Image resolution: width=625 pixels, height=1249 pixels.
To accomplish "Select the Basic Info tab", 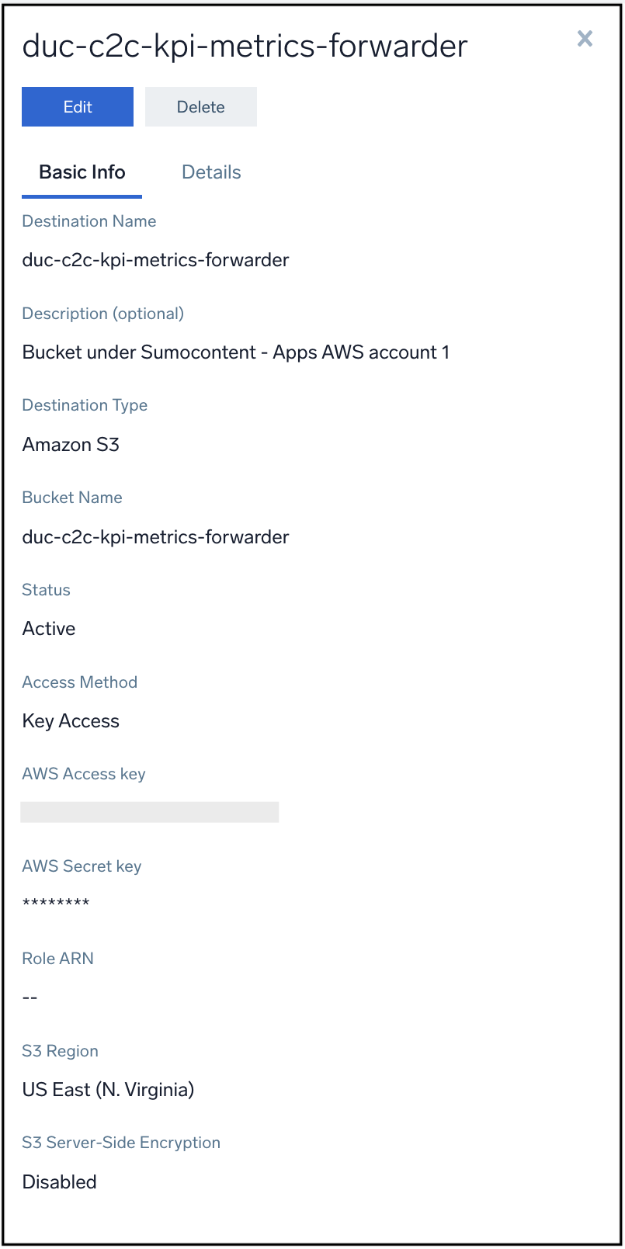I will click(82, 172).
